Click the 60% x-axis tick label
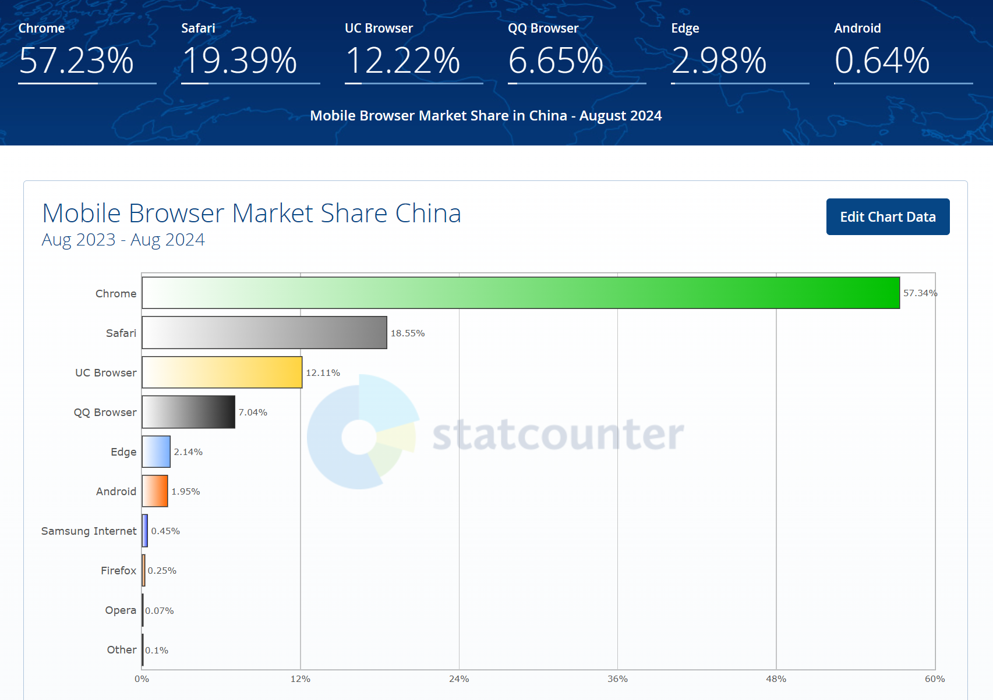The height and width of the screenshot is (700, 993). (935, 679)
